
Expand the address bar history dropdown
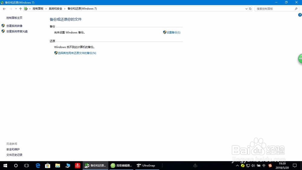coord(246,9)
